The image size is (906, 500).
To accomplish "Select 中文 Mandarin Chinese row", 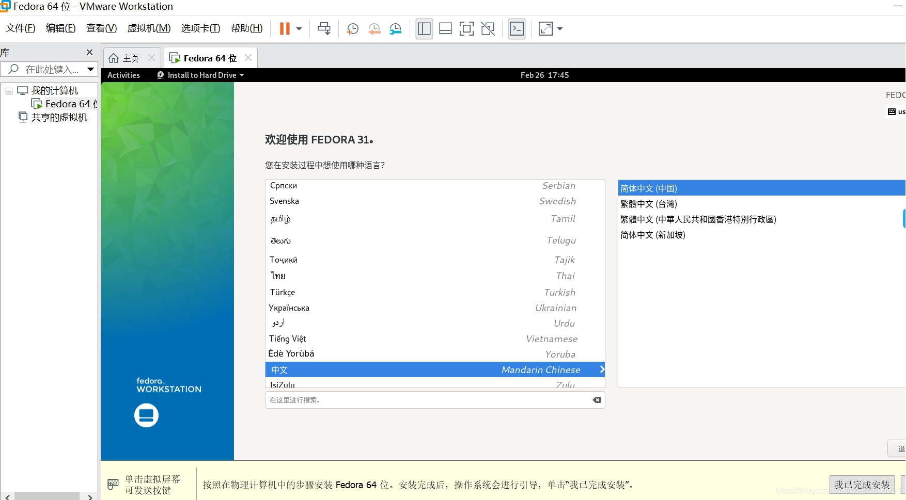I will point(435,369).
